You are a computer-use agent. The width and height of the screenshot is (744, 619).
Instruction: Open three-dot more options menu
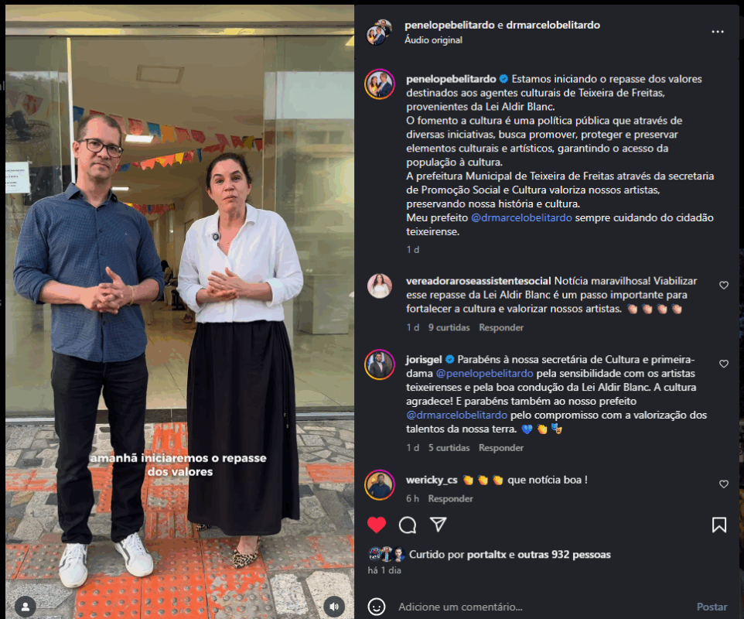click(718, 32)
